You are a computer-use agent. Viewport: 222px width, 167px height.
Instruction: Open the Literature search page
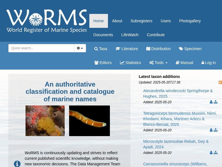[127, 49]
